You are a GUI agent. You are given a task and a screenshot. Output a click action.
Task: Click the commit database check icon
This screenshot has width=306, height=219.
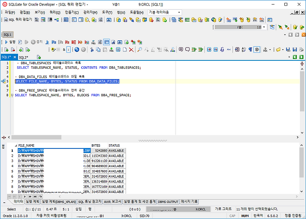(295, 27)
